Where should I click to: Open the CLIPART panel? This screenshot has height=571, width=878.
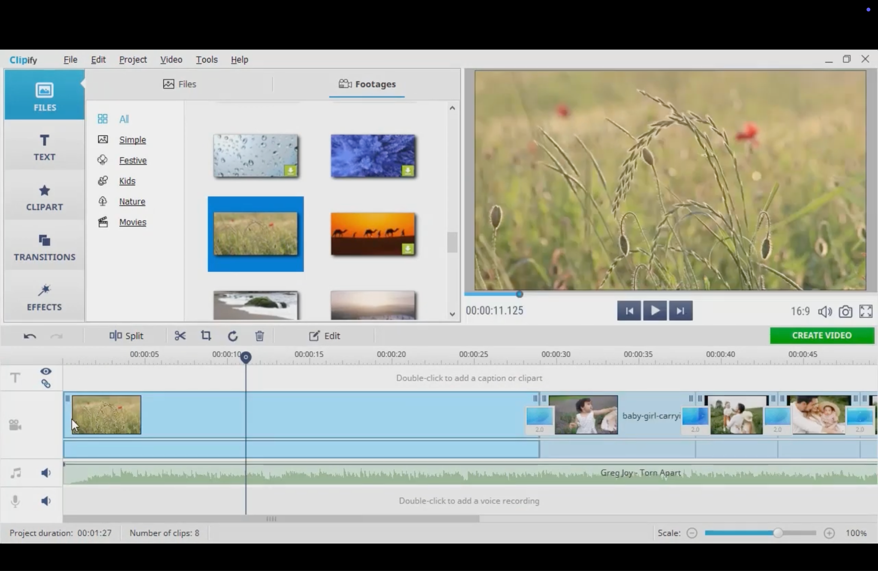click(44, 197)
